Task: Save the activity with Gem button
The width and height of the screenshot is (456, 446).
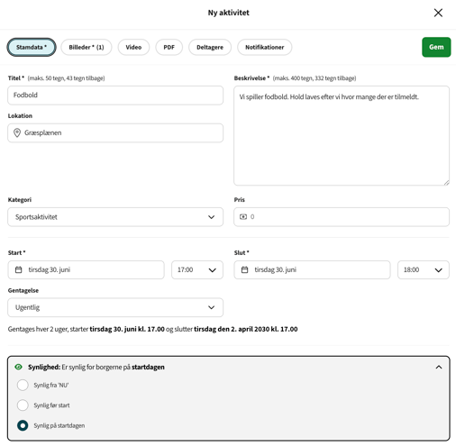Action: click(x=436, y=47)
